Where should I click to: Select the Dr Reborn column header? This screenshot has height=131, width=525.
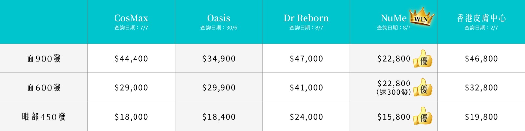[x=306, y=18]
